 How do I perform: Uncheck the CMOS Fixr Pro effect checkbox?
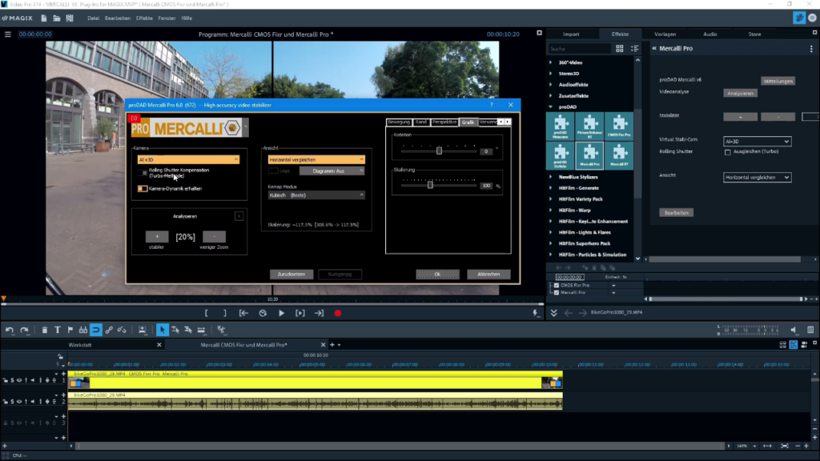click(x=557, y=286)
